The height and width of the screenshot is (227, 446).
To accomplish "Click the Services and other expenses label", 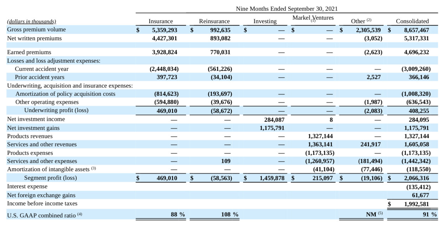I will [42, 161].
